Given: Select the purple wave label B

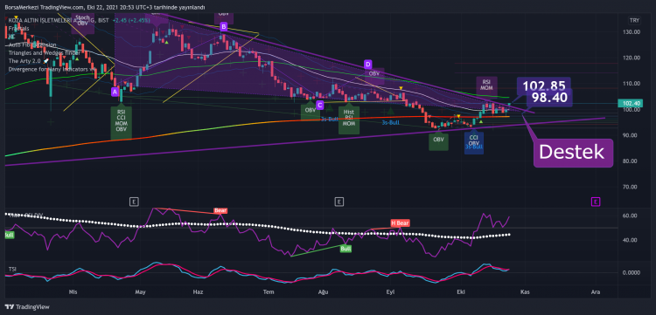Looking at the screenshot, I should pyautogui.click(x=223, y=27).
